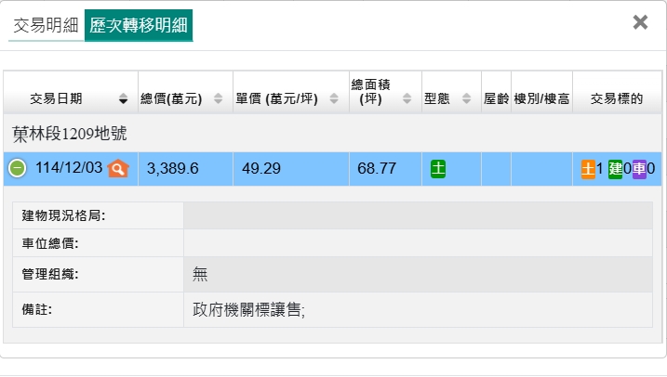Sort by 總價(萬元) column sort arrows
The width and height of the screenshot is (667, 377).
218,98
